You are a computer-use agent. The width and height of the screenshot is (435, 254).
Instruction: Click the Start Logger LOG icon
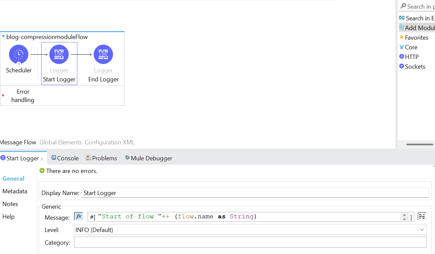pos(59,54)
